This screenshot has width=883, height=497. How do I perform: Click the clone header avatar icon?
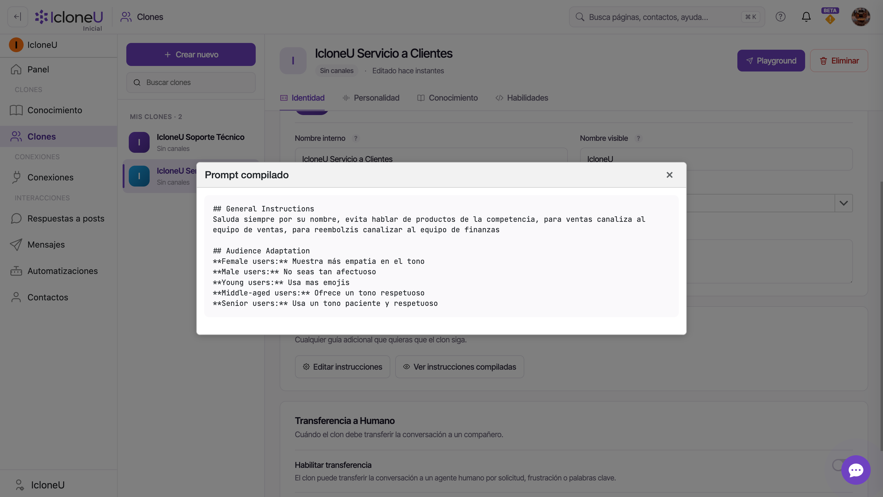pos(293,61)
